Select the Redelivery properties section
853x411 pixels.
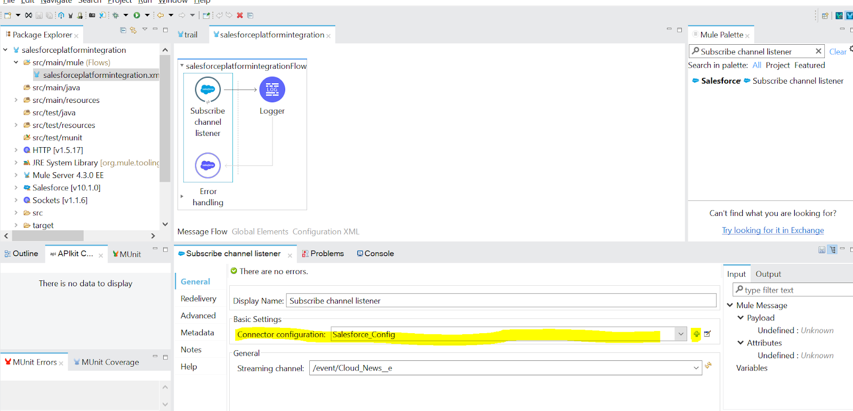[198, 299]
